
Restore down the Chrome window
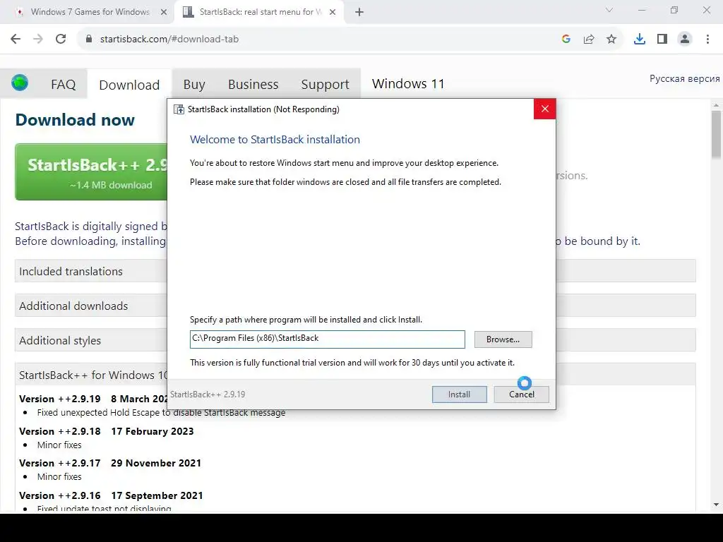coord(674,10)
